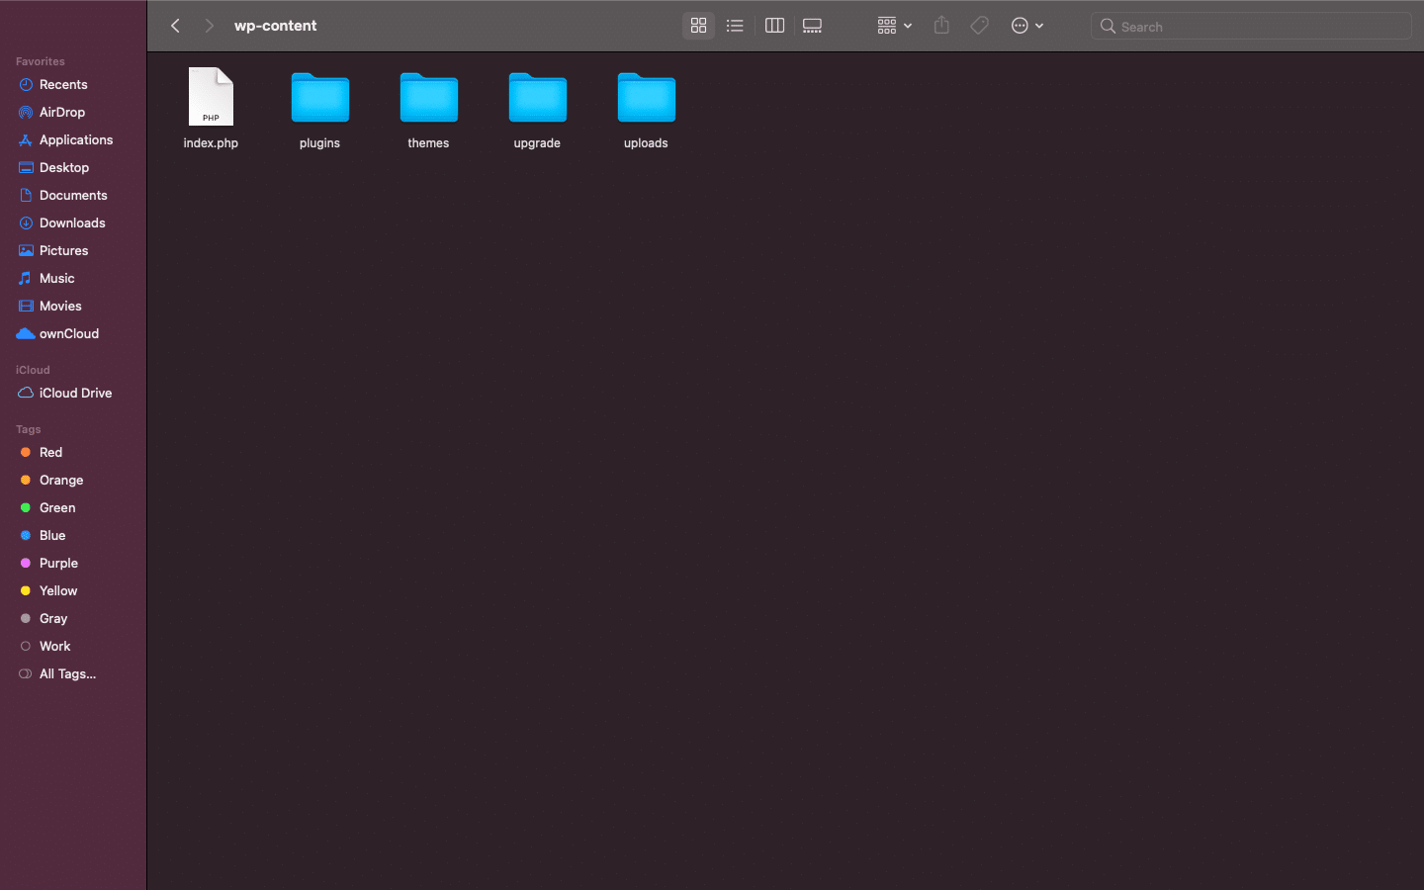Select the themes folder icon
Image resolution: width=1424 pixels, height=890 pixels.
429,97
